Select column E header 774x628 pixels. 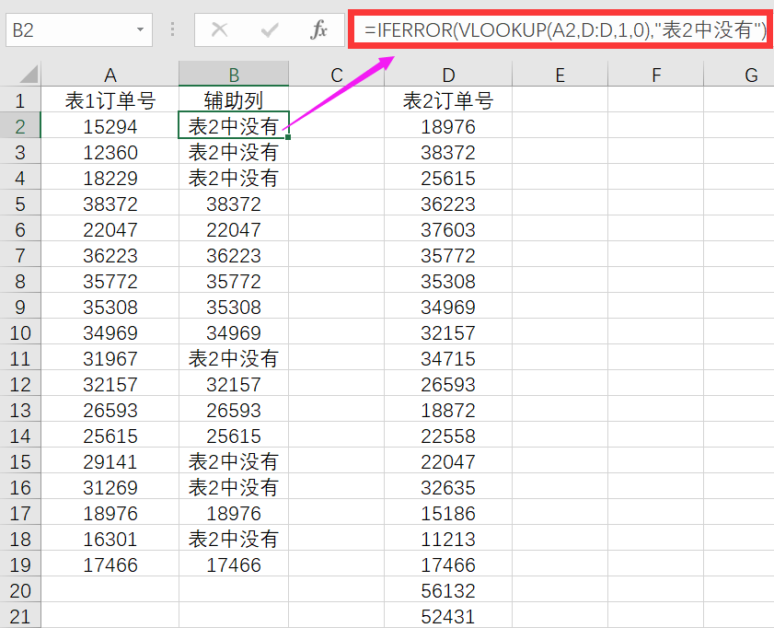point(560,75)
